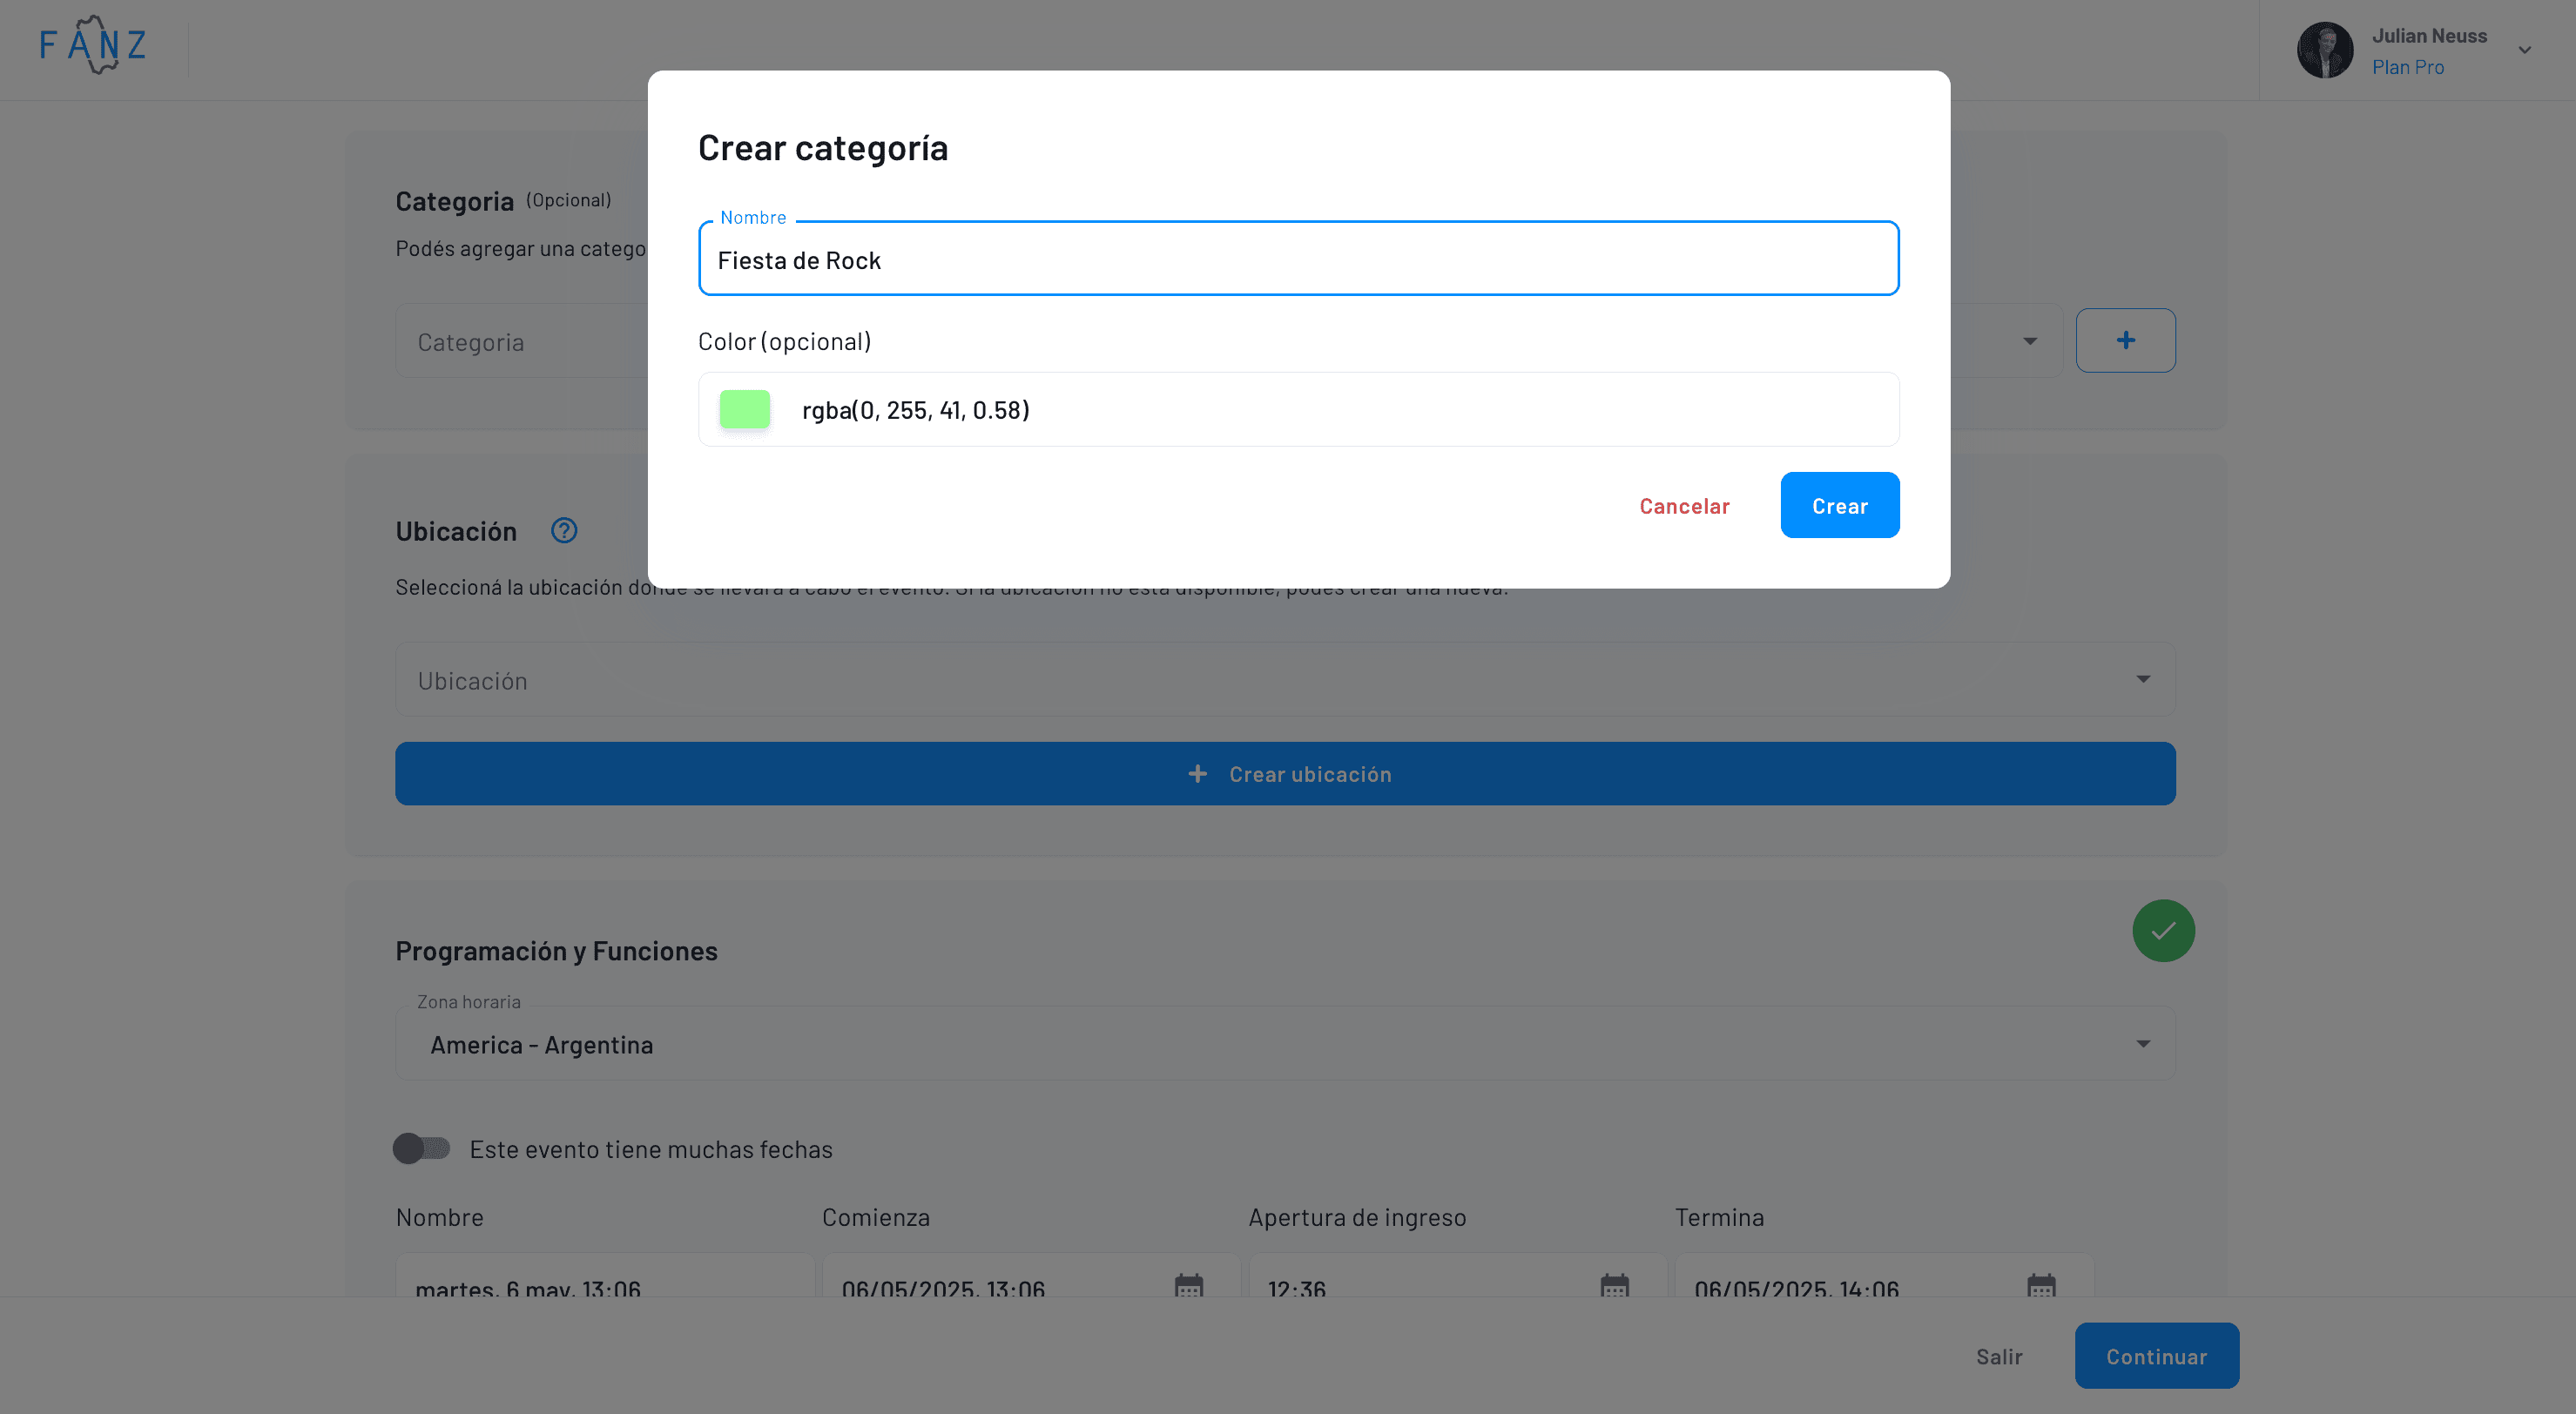
Task: Open the Apertura de ingreso calendar icon
Action: [1614, 1286]
